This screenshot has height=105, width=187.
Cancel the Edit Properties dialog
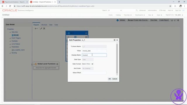[x=115, y=79]
